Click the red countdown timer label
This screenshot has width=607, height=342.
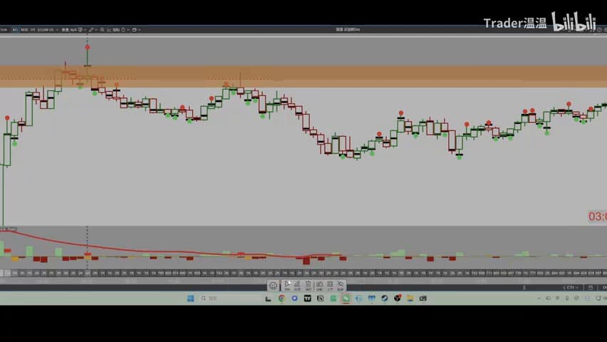(597, 217)
